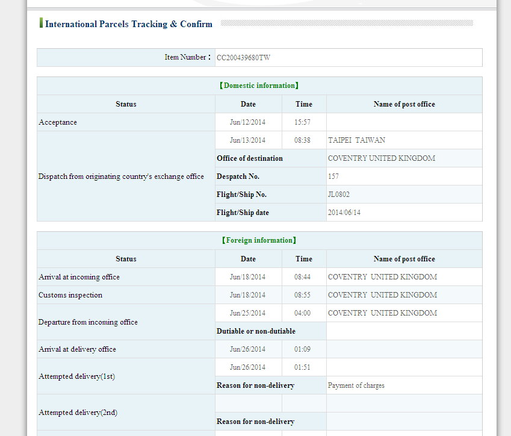The width and height of the screenshot is (511, 436).
Task: Select the Departure from incoming office date Jun/25/2014
Action: [247, 313]
